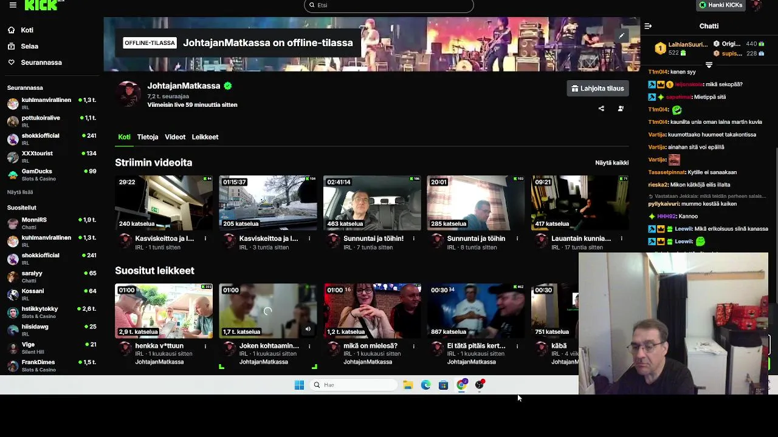Viewport: 778px width, 437px height.
Task: Click the Lahjoita tilaus button
Action: pos(597,89)
